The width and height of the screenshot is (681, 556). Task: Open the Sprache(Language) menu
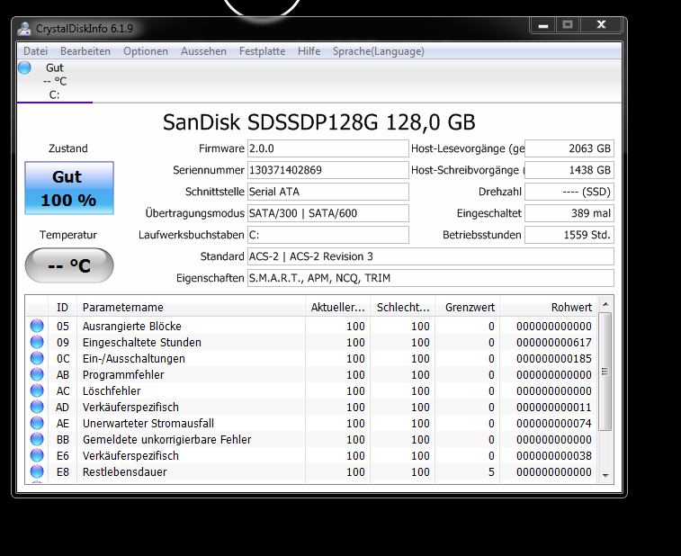379,51
